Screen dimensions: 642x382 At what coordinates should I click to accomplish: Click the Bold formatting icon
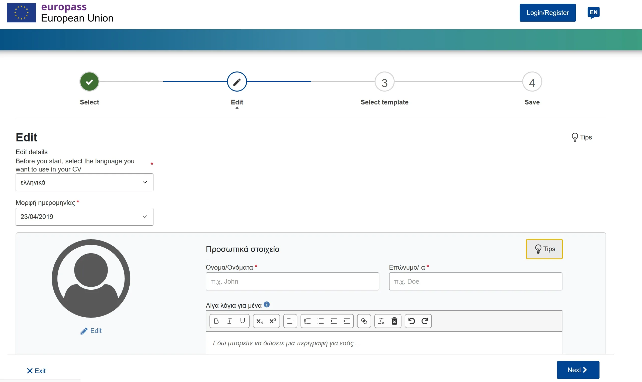[216, 321]
